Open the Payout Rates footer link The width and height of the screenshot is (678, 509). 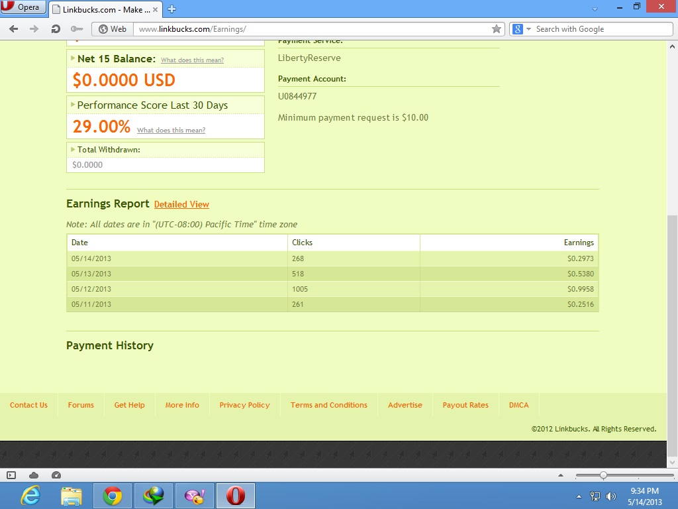click(x=465, y=405)
